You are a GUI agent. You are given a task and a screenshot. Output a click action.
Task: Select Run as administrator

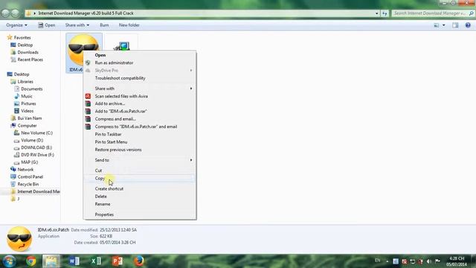click(x=139, y=63)
